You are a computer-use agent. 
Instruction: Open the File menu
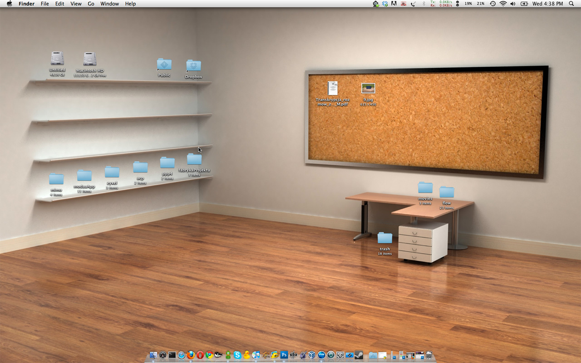(x=44, y=4)
